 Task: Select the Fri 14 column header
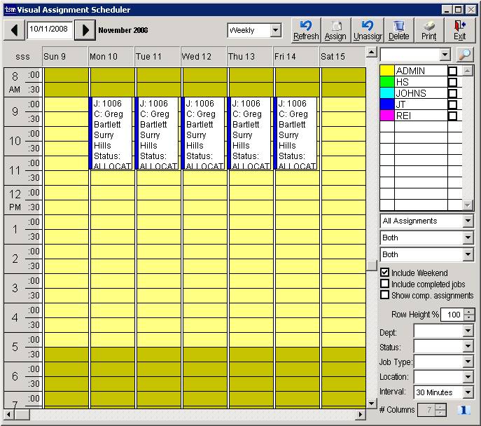(x=296, y=56)
